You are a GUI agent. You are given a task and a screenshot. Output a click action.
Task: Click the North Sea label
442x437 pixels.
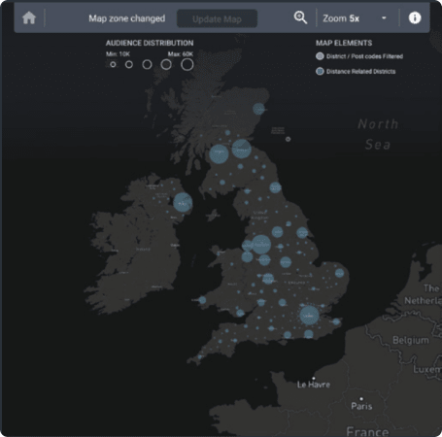tap(378, 134)
